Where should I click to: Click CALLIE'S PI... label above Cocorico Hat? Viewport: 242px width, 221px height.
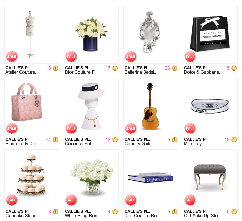coord(78,139)
